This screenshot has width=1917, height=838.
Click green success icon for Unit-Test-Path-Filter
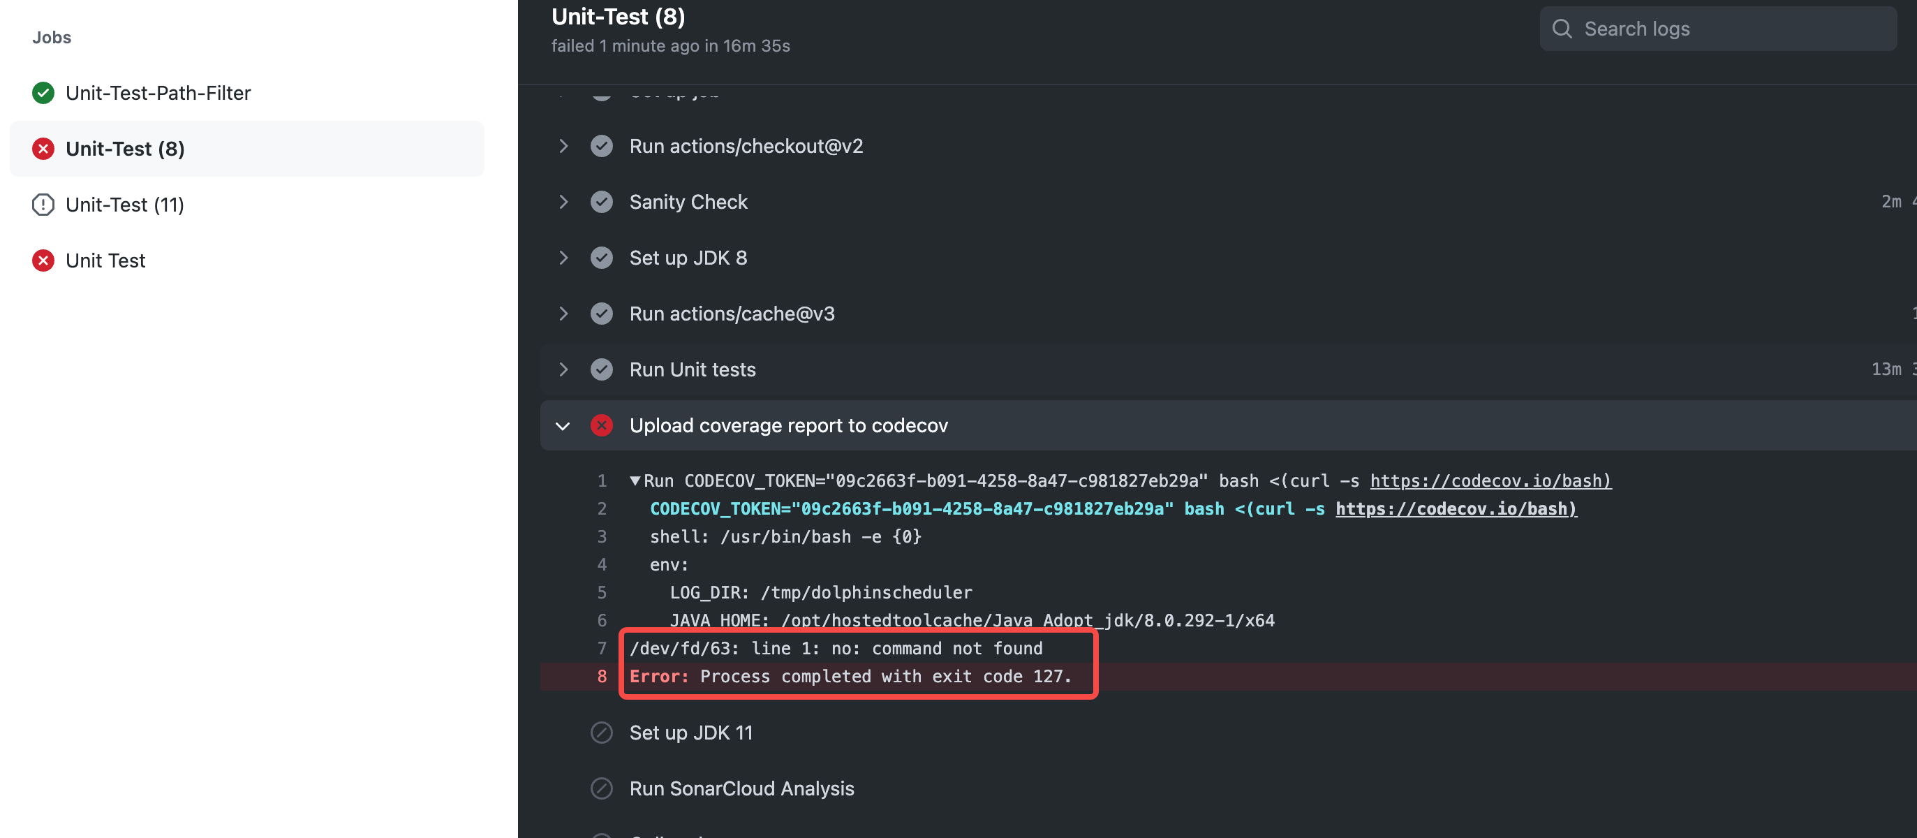(43, 93)
